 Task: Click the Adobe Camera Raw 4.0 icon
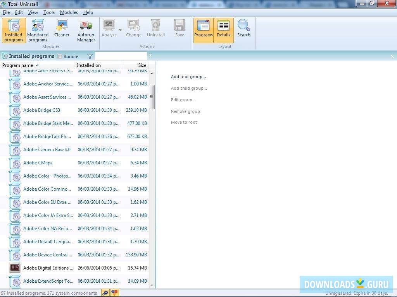point(15,150)
